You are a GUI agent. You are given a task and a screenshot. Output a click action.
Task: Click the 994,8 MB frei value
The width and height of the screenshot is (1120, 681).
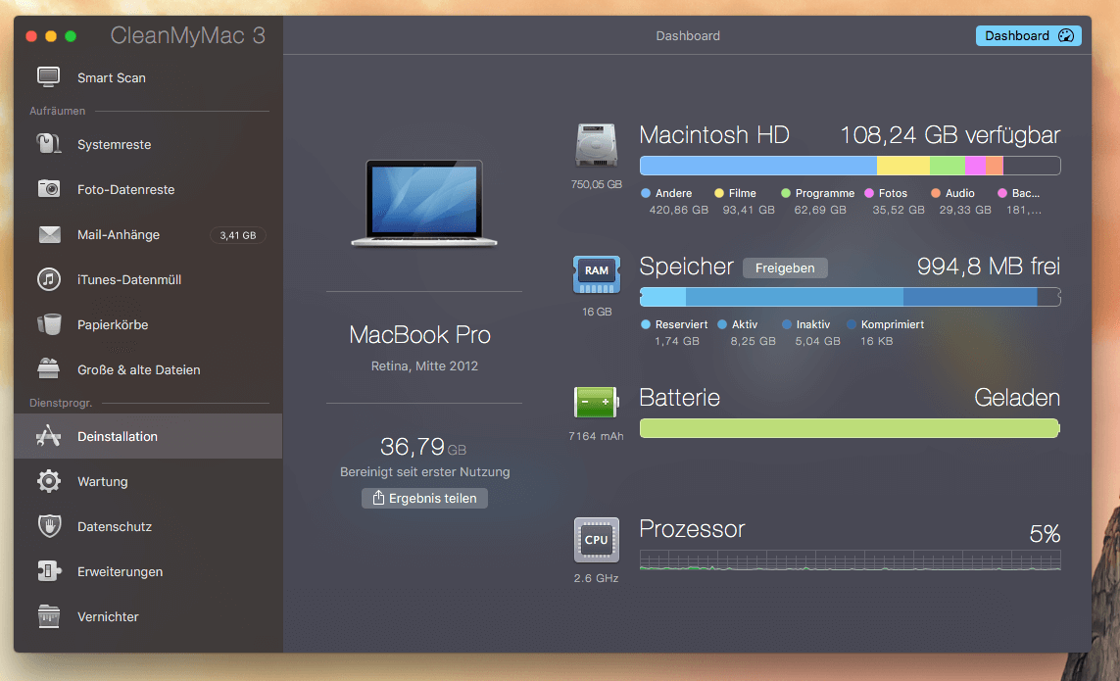tap(989, 267)
